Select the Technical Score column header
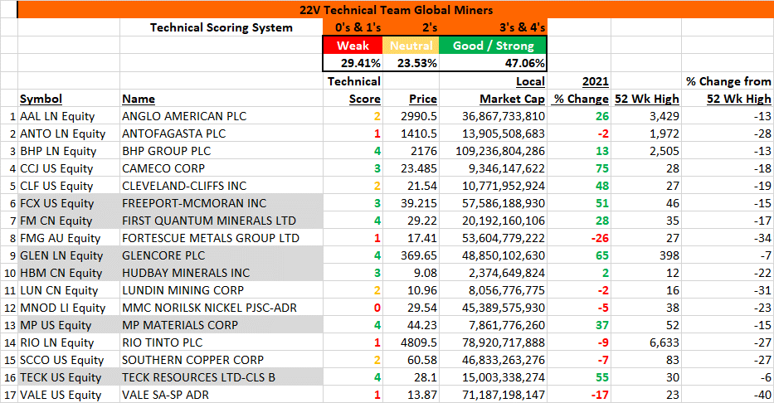 point(353,90)
